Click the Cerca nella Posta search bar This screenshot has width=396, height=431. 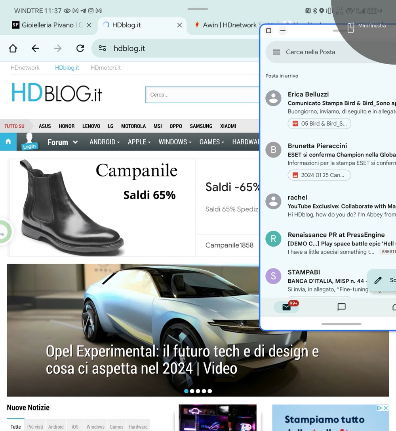[331, 52]
